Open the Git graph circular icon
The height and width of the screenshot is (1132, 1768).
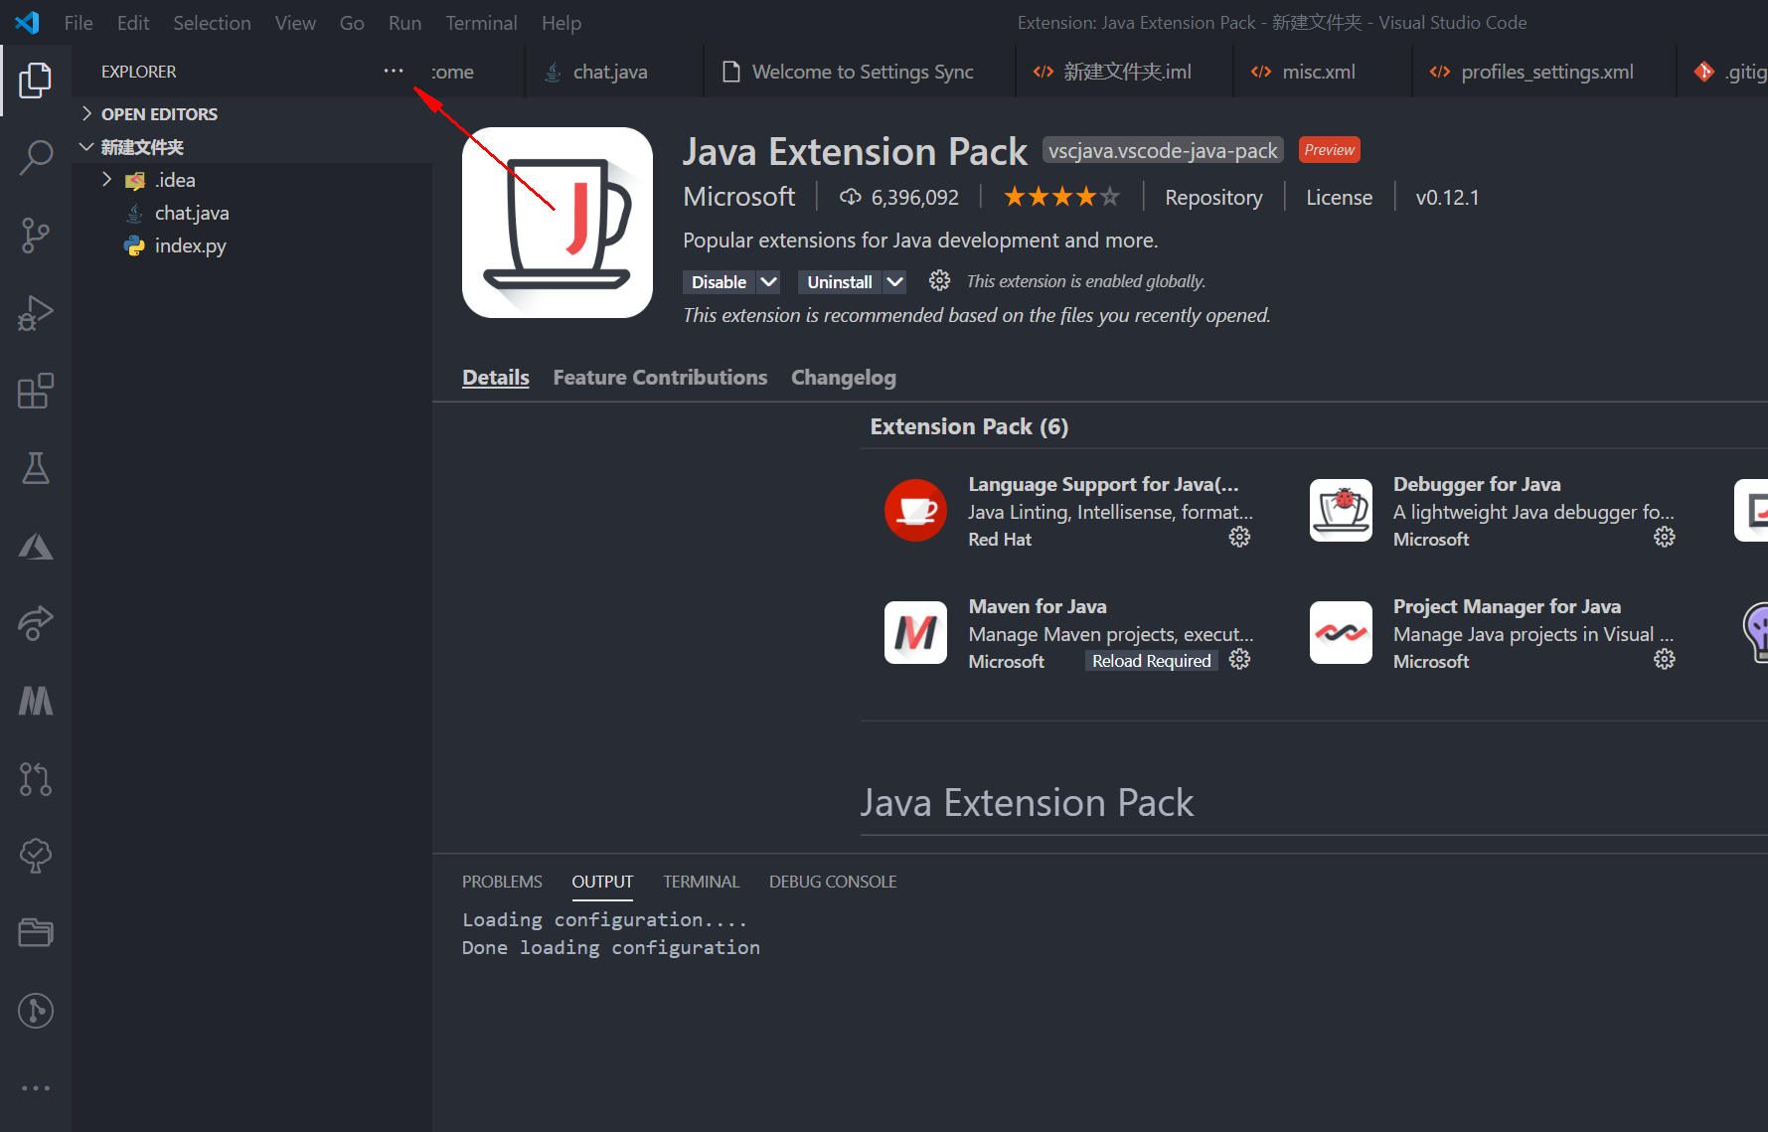click(36, 1011)
